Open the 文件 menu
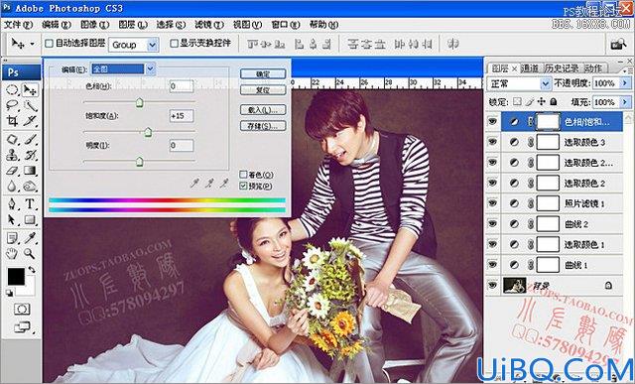The width and height of the screenshot is (635, 384). (18, 25)
